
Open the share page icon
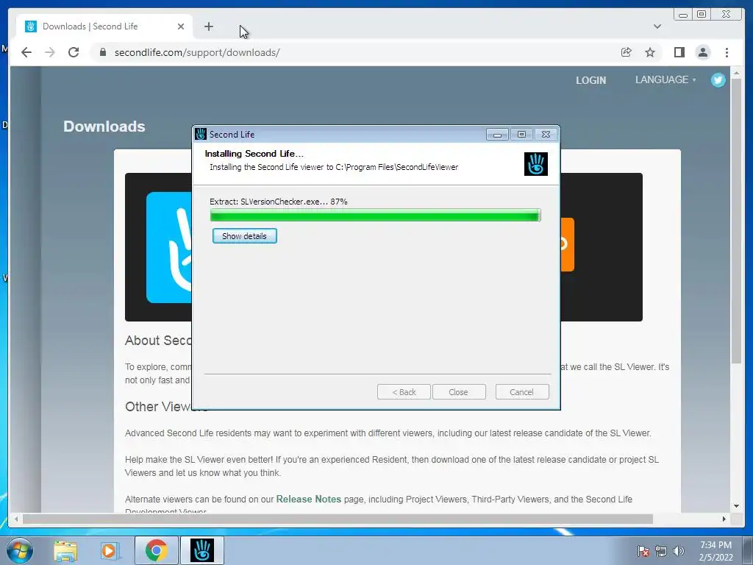coord(627,52)
